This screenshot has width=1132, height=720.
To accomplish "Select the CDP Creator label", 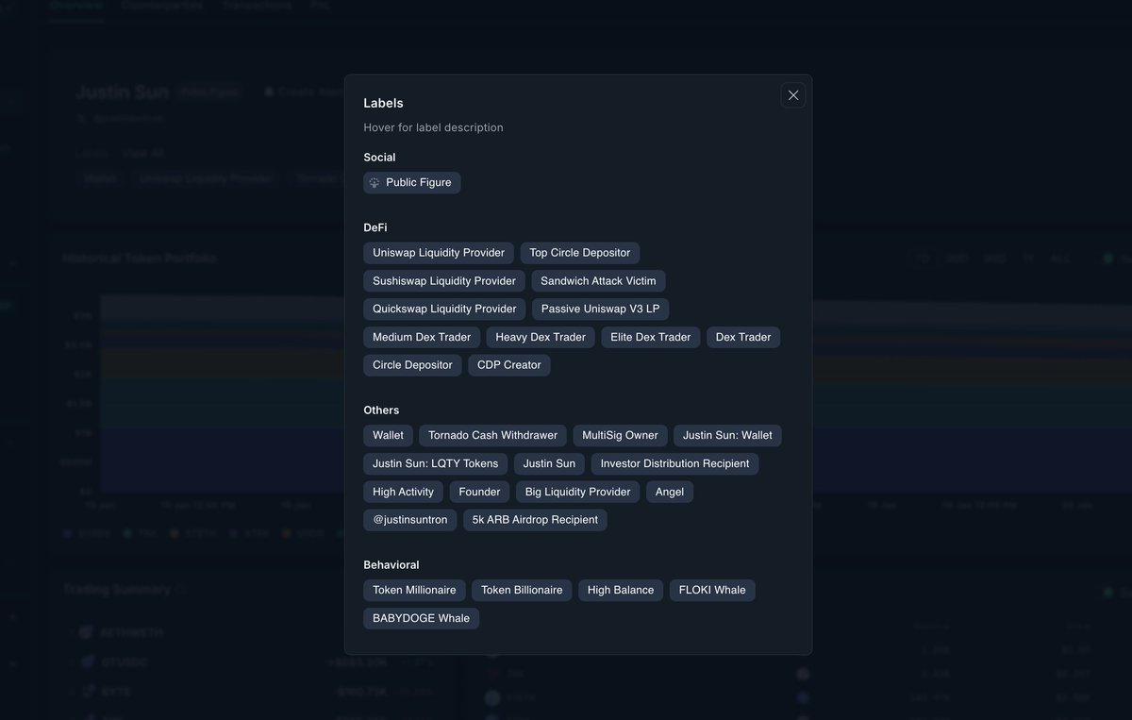I will [x=509, y=365].
